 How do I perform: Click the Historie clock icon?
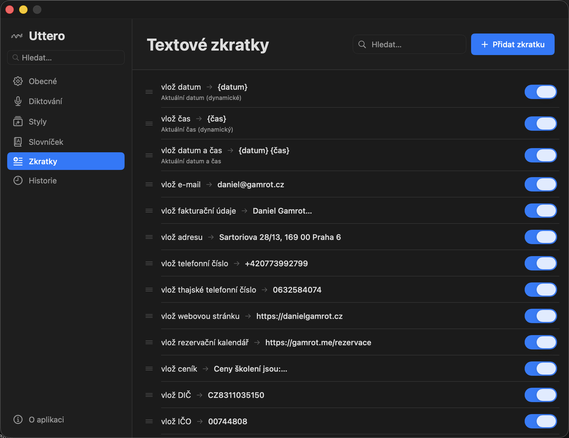click(18, 180)
